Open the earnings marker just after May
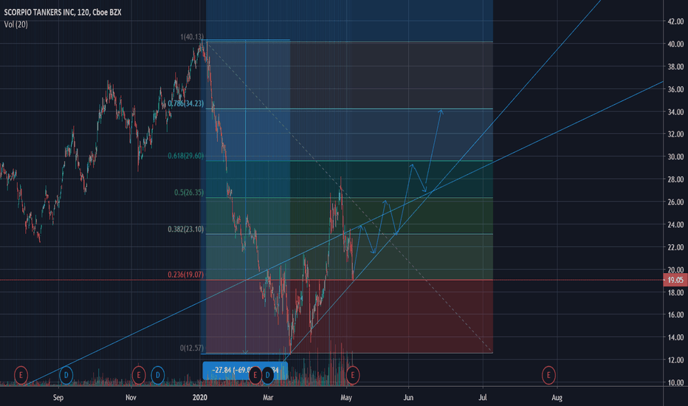Image resolution: width=688 pixels, height=406 pixels. pos(353,375)
